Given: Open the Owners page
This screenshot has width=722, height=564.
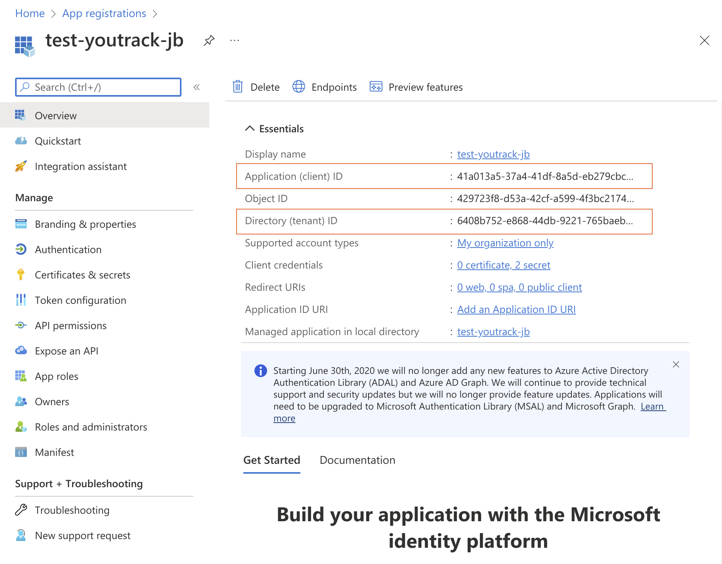Looking at the screenshot, I should click(x=52, y=401).
